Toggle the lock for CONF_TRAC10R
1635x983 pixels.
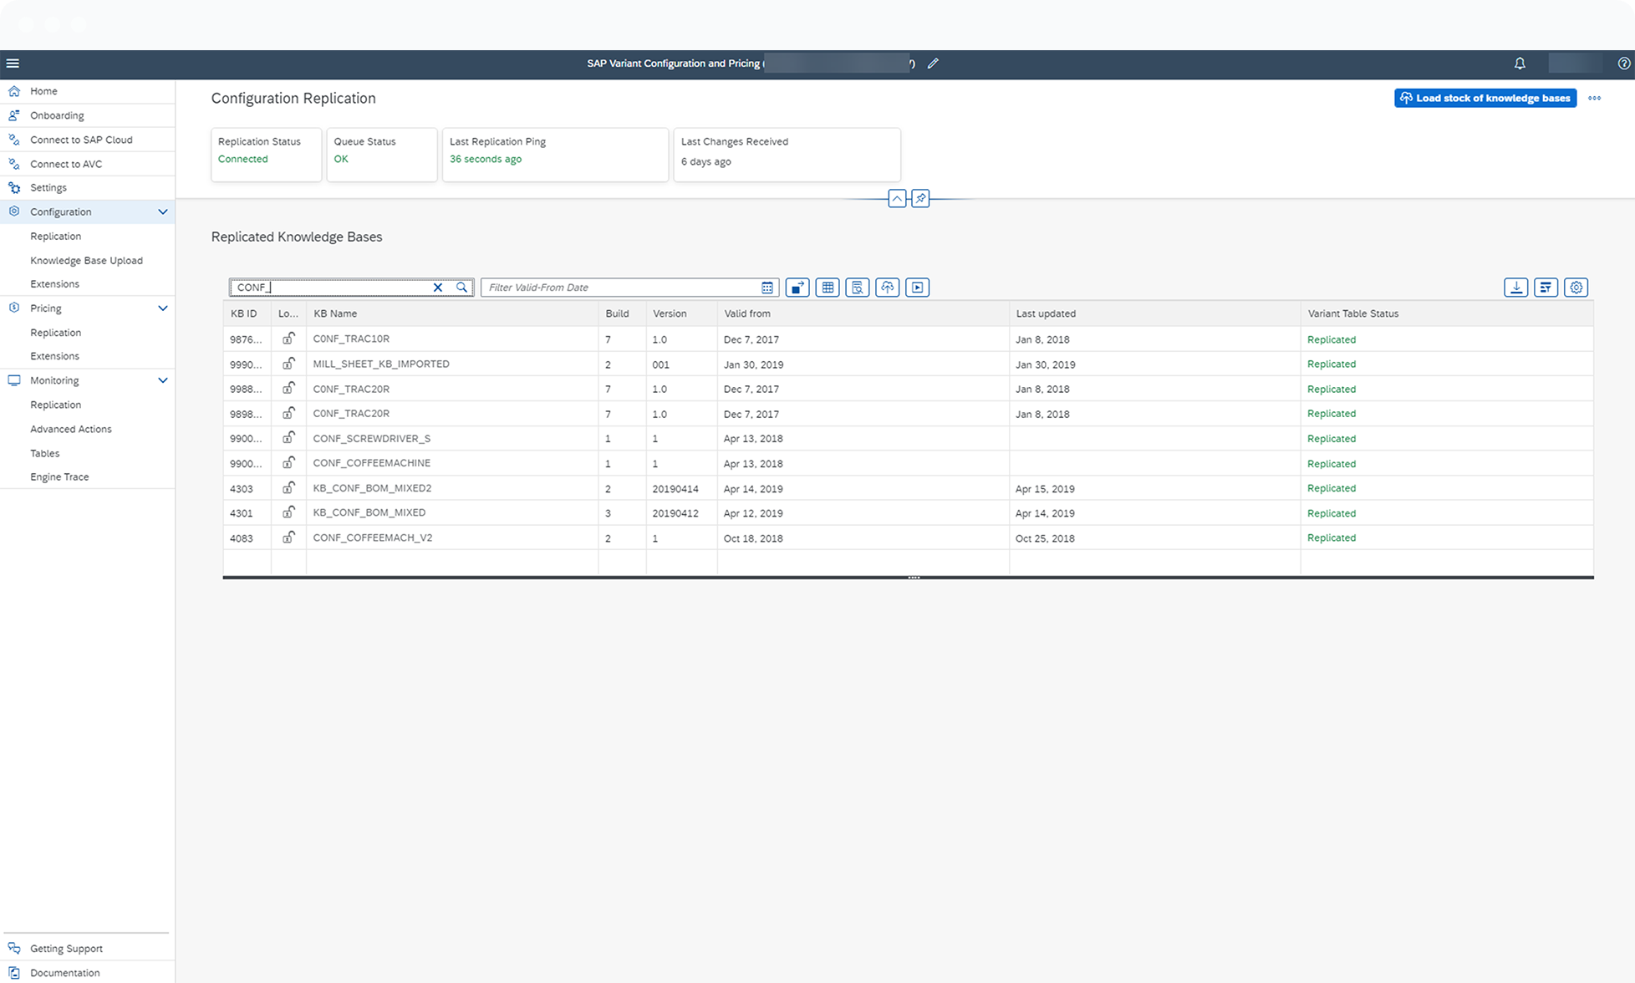click(289, 339)
